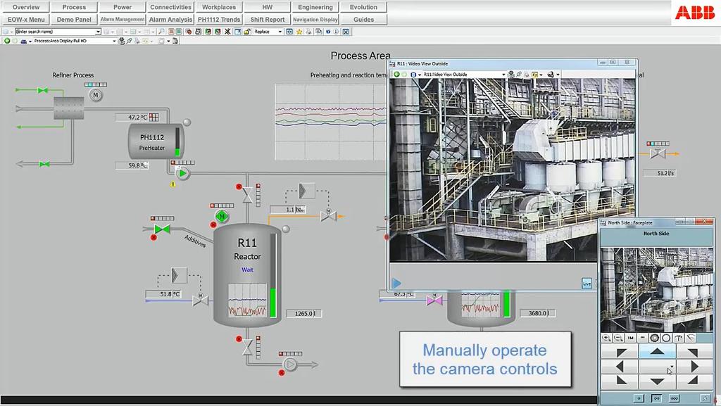Click the R11 Reactor motor M symbol

coord(222,216)
